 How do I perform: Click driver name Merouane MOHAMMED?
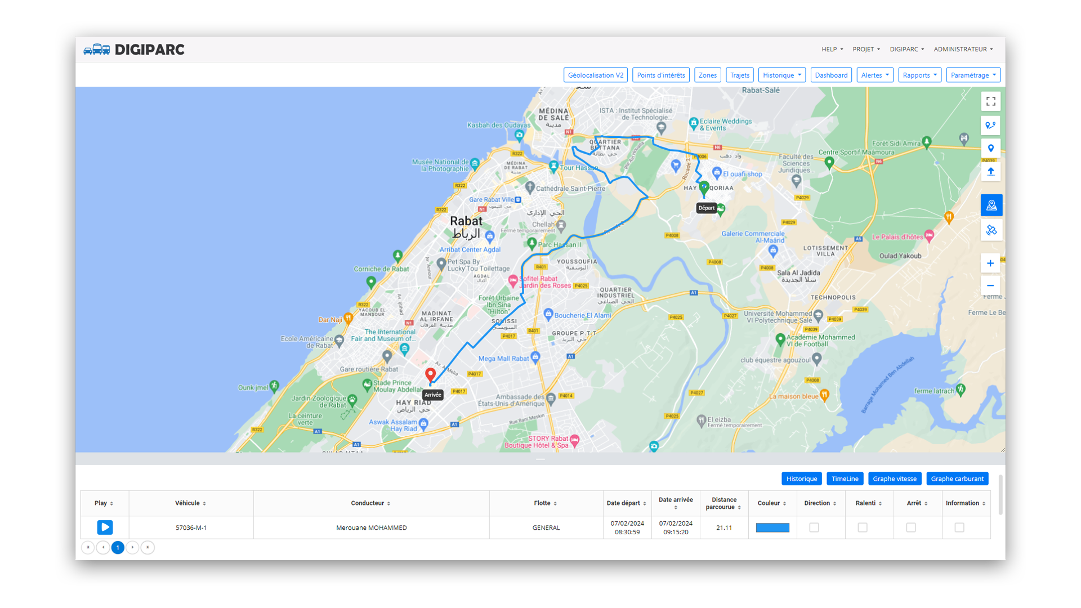coord(372,527)
